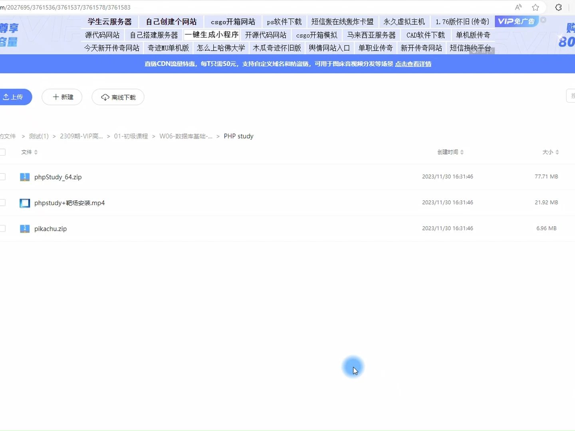The height and width of the screenshot is (431, 575).
Task: Click the phpstudy+靶场安装.mp4 video icon
Action: click(25, 203)
